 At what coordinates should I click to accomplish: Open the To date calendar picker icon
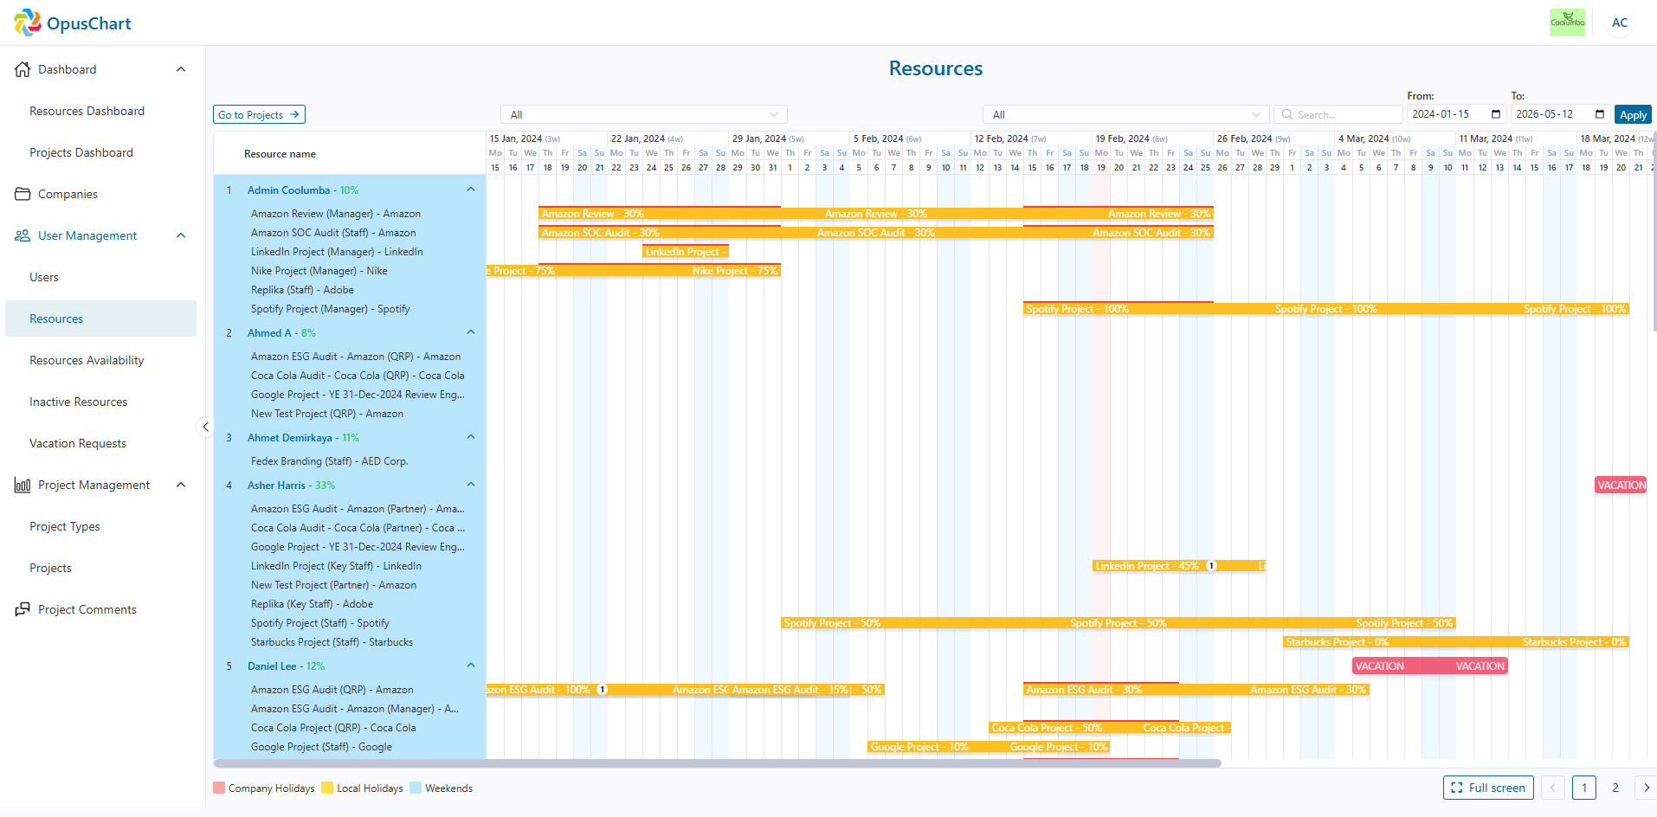(1600, 114)
